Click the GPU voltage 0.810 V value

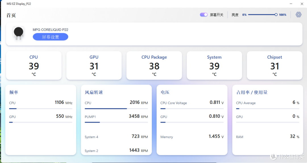pyautogui.click(x=216, y=116)
